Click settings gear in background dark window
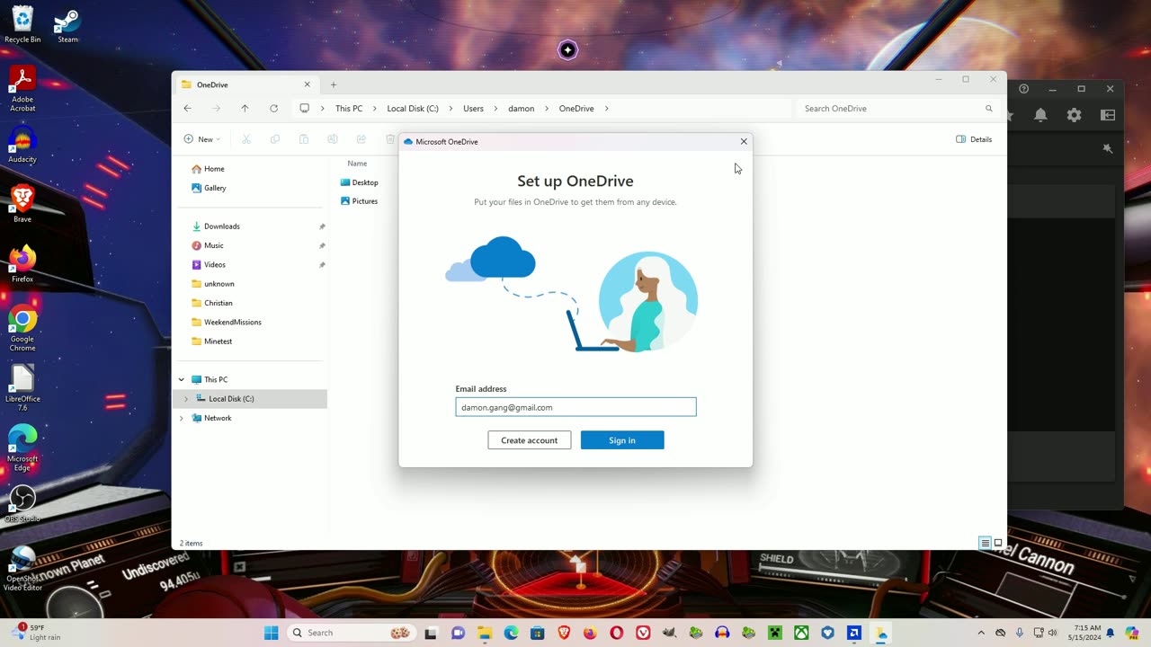The width and height of the screenshot is (1151, 647). (x=1075, y=115)
